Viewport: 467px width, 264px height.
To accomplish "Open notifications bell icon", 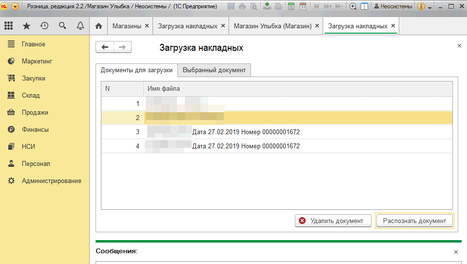I will pyautogui.click(x=80, y=26).
